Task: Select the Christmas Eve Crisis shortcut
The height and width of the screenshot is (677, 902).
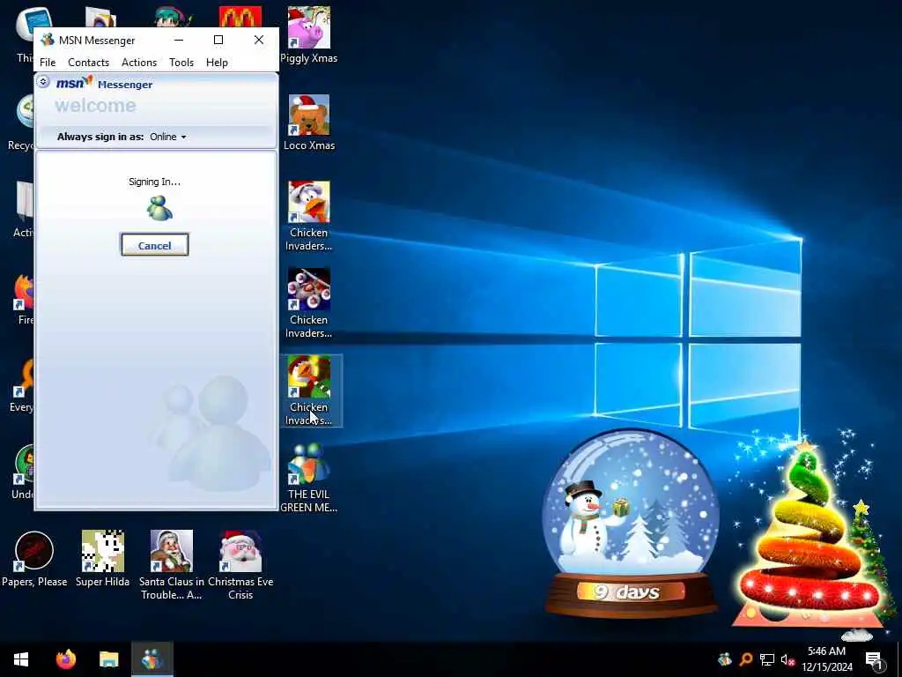Action: pos(240,565)
